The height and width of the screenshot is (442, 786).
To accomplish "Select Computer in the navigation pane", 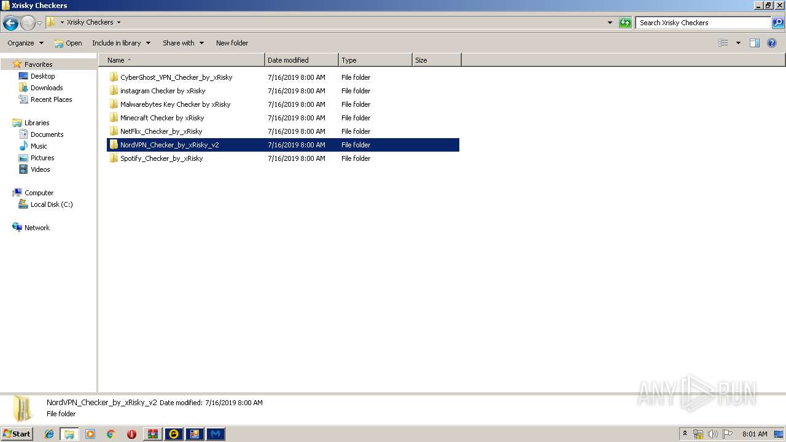I will (39, 193).
